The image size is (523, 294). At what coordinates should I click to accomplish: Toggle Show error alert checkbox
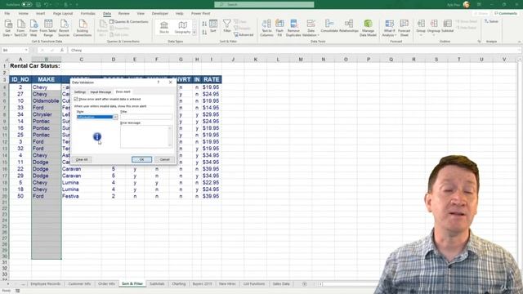click(76, 99)
